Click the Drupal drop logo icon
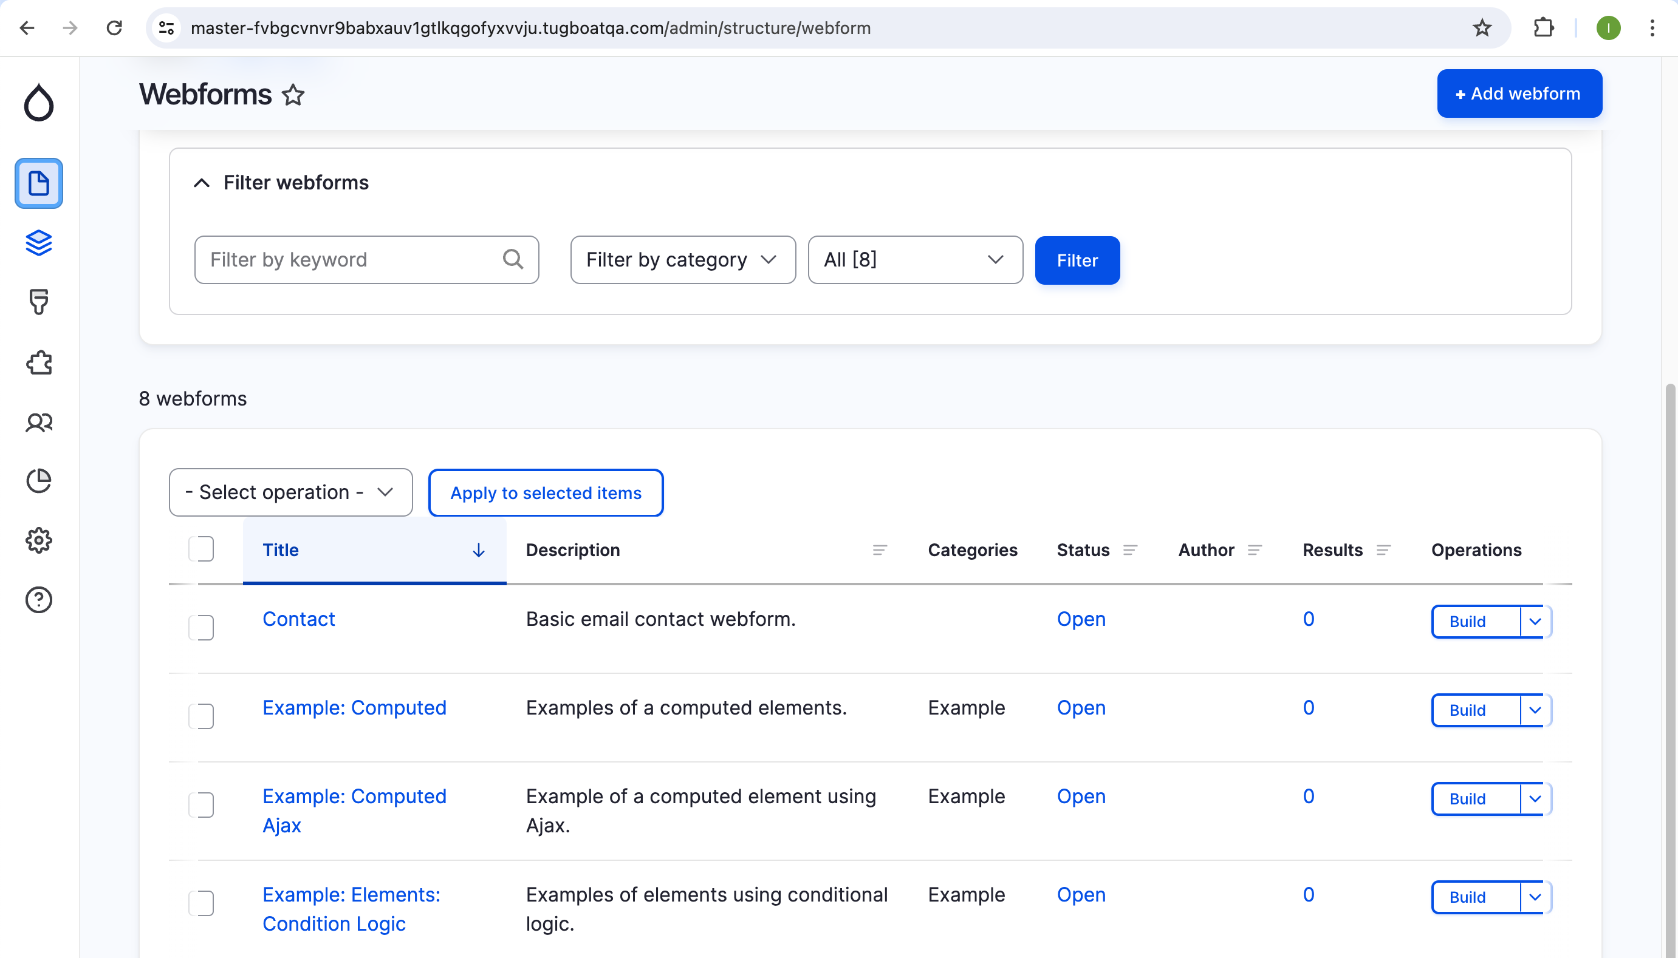The width and height of the screenshot is (1678, 958). [x=39, y=102]
